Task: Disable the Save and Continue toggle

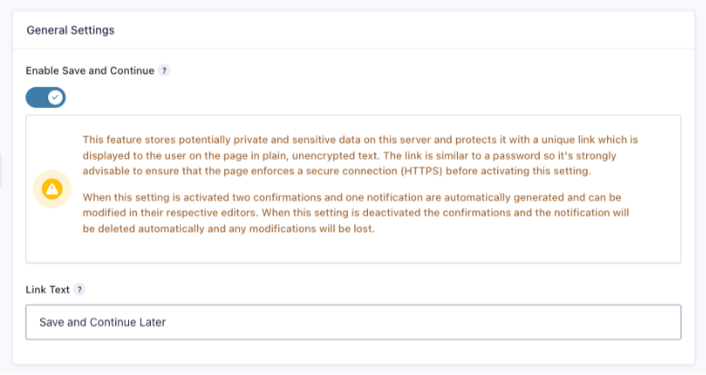Action: pos(45,98)
